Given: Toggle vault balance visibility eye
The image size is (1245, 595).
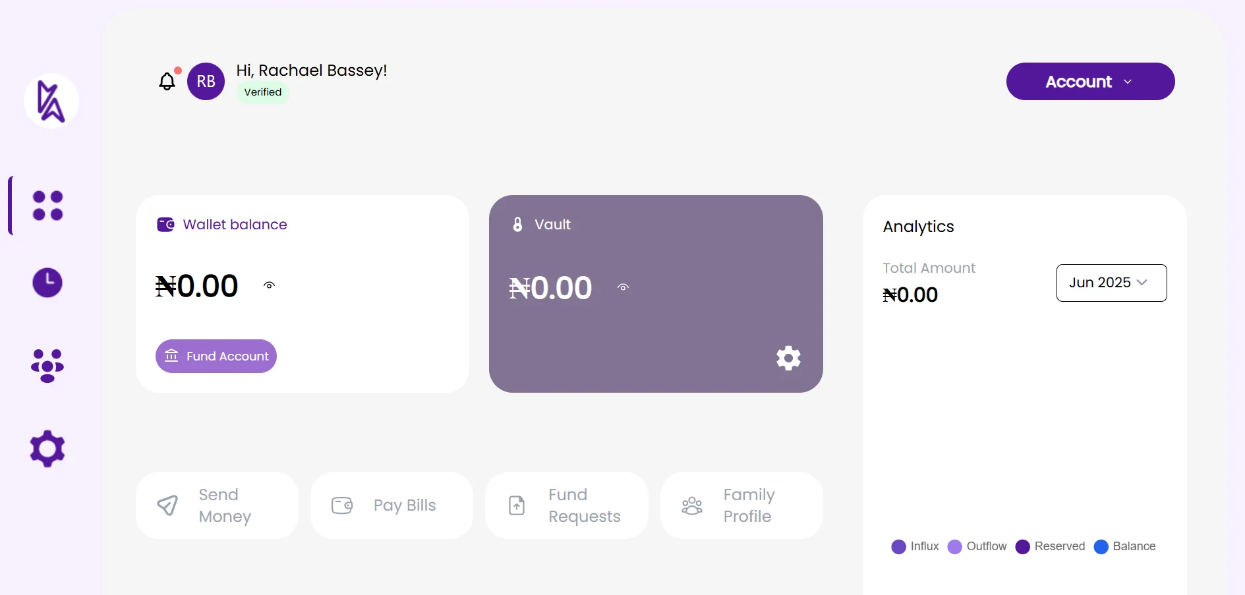Looking at the screenshot, I should click(623, 287).
